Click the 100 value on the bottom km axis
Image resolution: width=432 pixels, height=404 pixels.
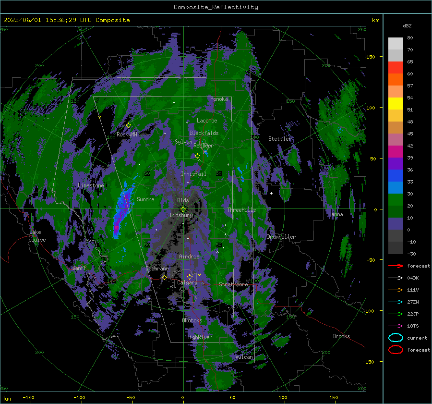coord(283,397)
